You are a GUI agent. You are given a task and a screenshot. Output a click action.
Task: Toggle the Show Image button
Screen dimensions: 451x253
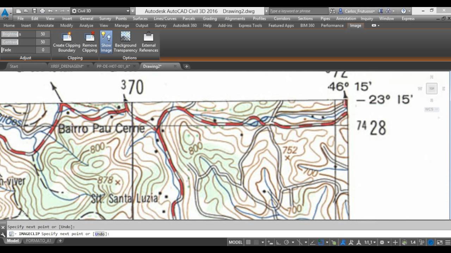tap(106, 42)
